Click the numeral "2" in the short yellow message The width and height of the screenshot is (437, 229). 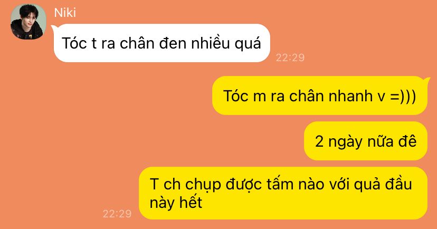click(319, 141)
